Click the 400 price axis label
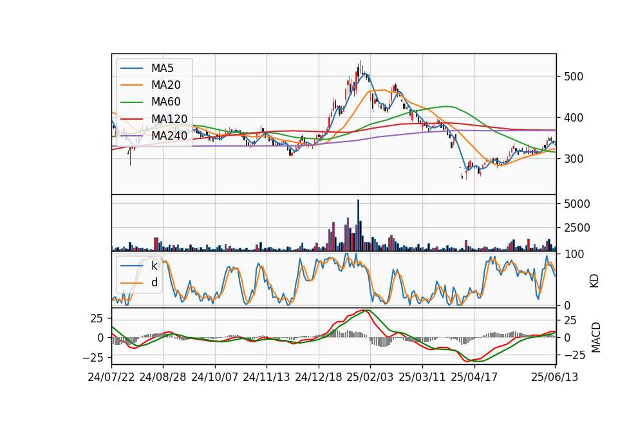This screenshot has height=444, width=618. pos(574,117)
